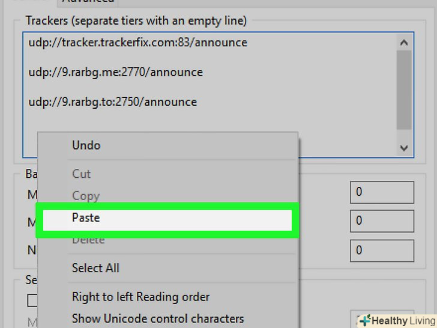Click the Healthy Living logo icon

364,321
